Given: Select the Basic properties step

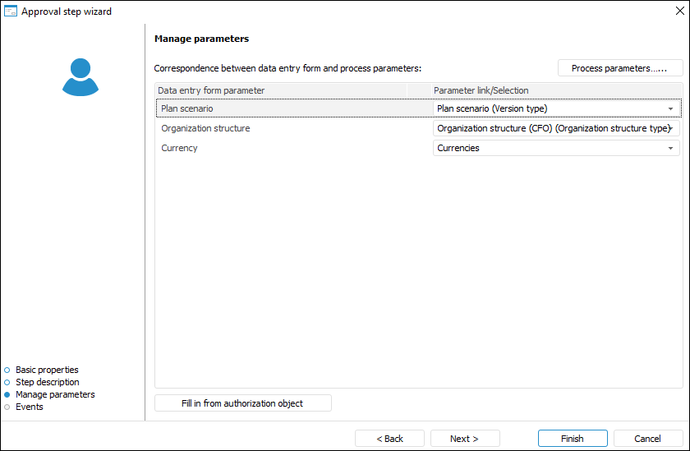Looking at the screenshot, I should 47,370.
